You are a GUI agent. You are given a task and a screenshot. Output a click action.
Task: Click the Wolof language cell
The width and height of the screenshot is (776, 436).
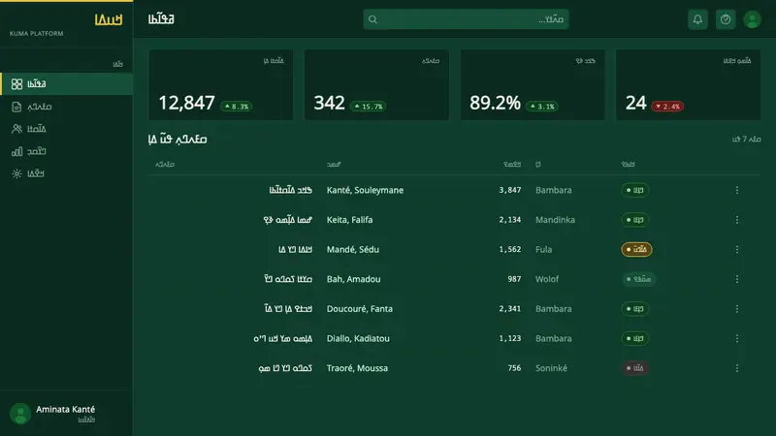[547, 279]
